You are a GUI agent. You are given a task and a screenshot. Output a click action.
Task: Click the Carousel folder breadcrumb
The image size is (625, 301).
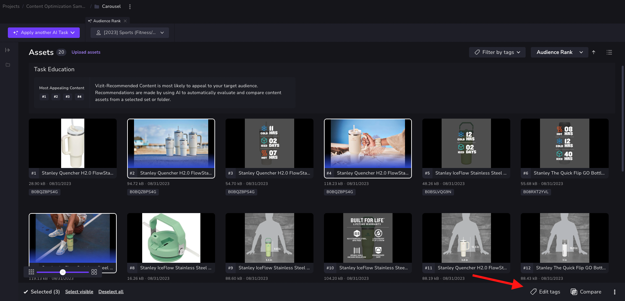point(108,7)
